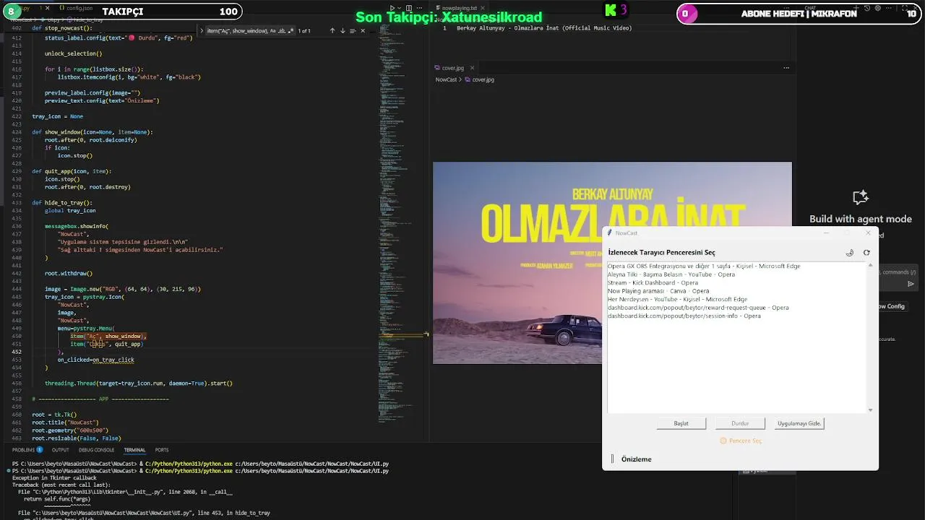Click the refresh icon in NowCast window
Image resolution: width=925 pixels, height=520 pixels.
pyautogui.click(x=866, y=253)
